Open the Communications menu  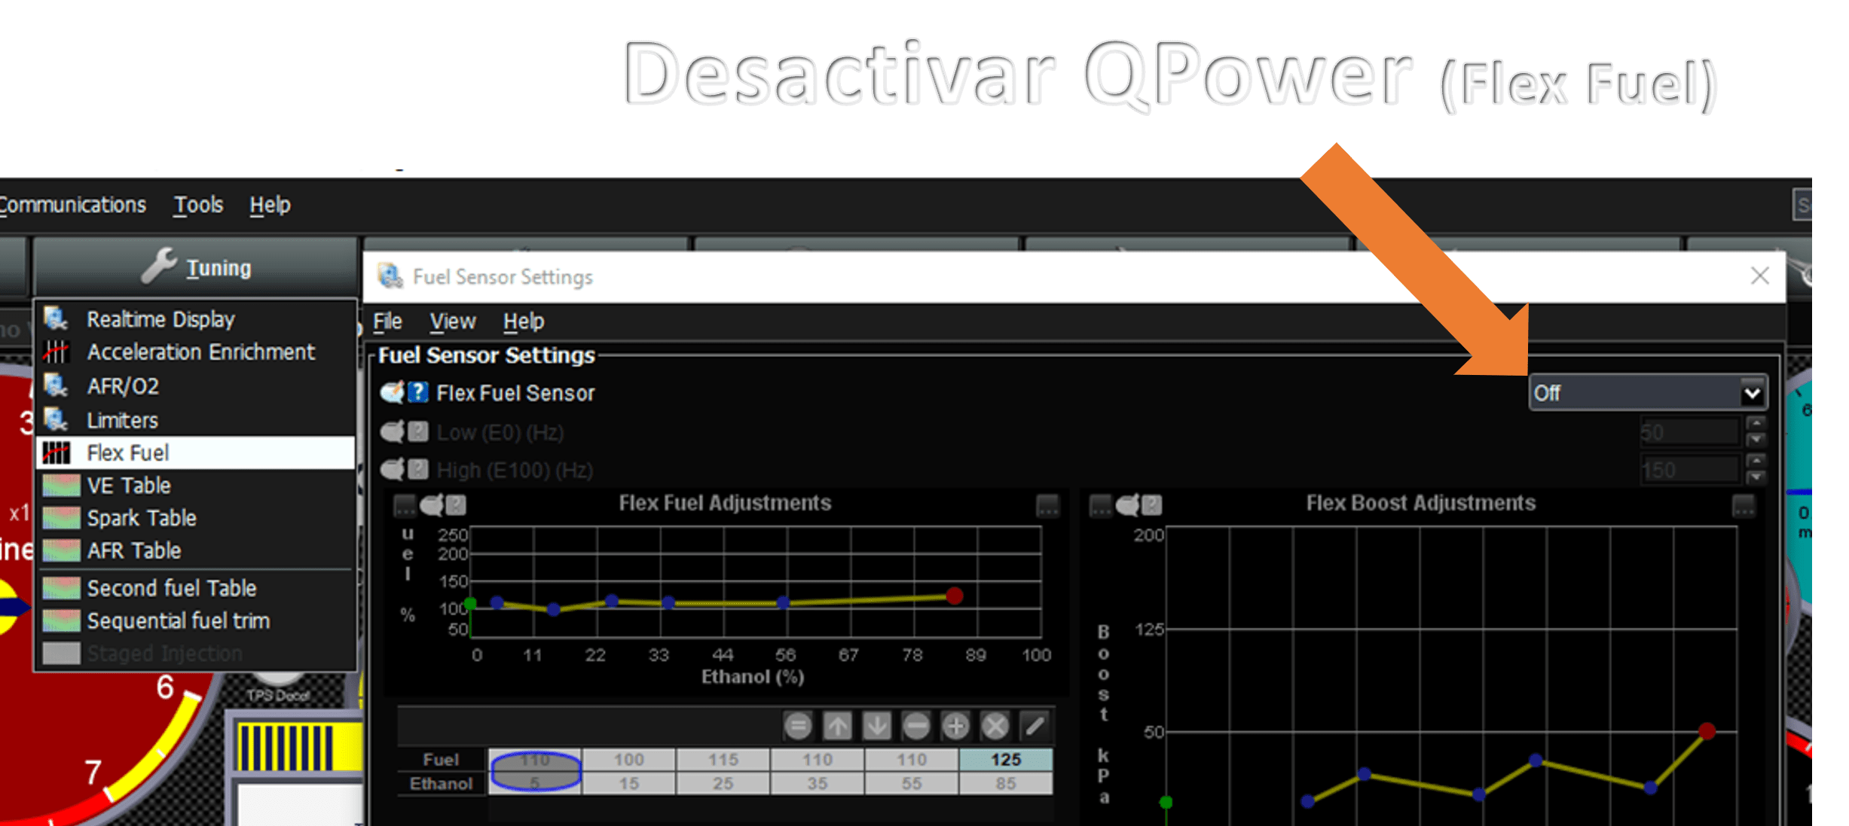72,205
